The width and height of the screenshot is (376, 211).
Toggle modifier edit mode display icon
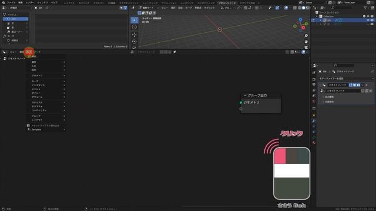pos(351,85)
